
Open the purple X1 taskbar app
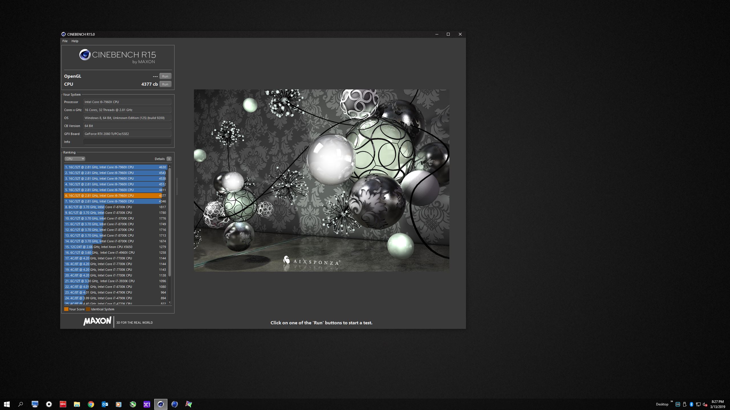tap(147, 404)
